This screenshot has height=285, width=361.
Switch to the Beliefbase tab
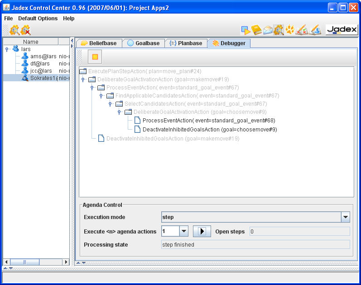click(x=99, y=43)
